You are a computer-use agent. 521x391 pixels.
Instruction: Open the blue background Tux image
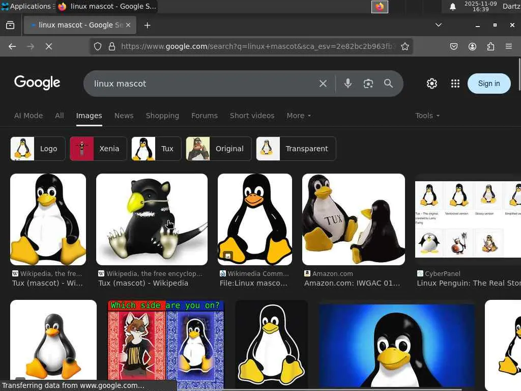tap(396, 346)
